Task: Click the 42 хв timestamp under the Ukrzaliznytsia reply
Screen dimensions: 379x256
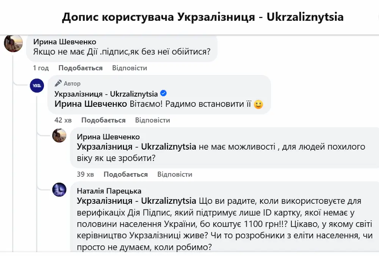Action: tap(62, 120)
